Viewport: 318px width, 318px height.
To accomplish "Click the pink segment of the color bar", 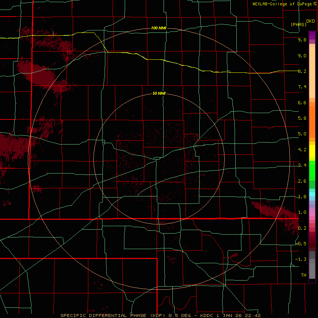I will pos(312,214).
